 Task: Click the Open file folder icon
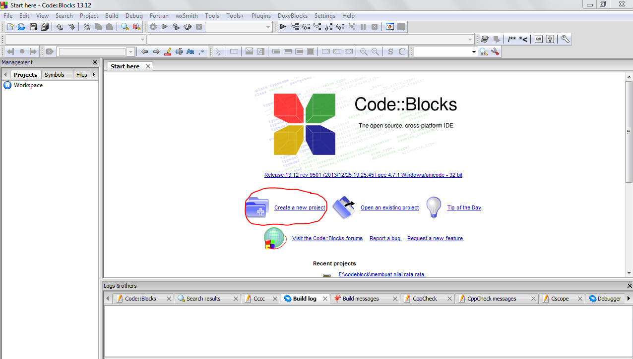[21, 27]
